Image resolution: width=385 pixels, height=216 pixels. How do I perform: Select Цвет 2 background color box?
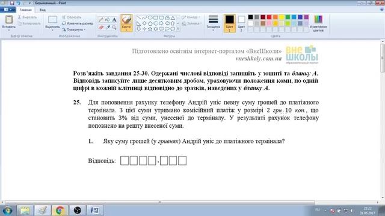click(241, 23)
